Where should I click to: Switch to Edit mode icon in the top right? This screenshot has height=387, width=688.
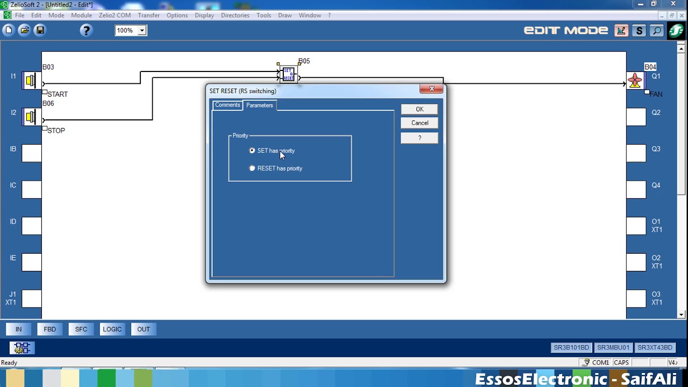621,31
